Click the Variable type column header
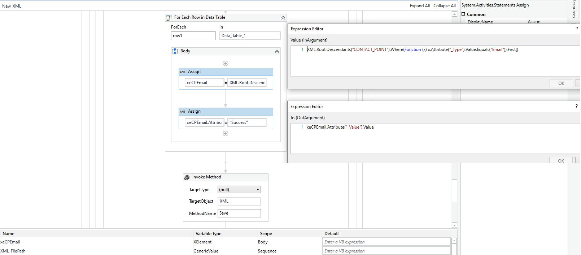Image resolution: width=581 pixels, height=255 pixels. [226, 234]
